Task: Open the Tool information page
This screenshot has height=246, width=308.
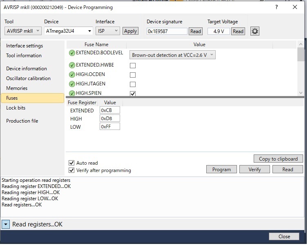Action: tap(24, 56)
